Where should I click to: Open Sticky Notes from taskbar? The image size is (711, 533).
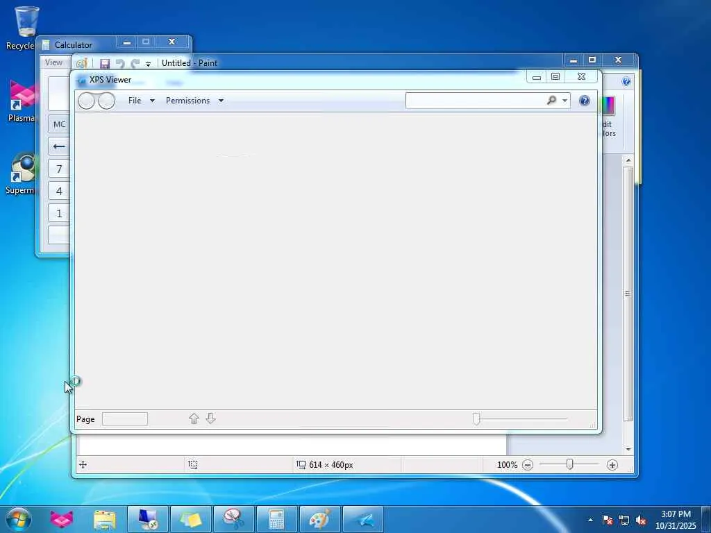pyautogui.click(x=191, y=519)
